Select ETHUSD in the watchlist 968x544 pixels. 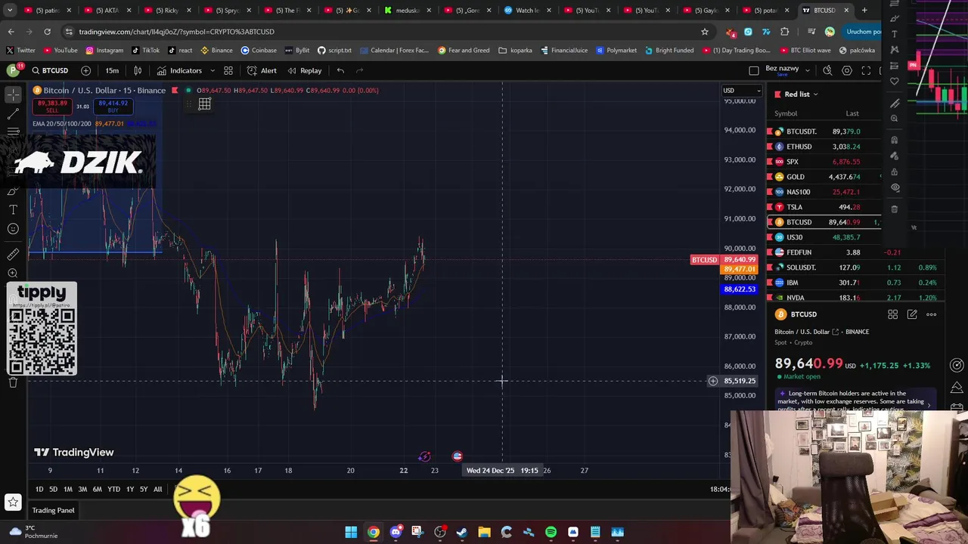(x=824, y=147)
